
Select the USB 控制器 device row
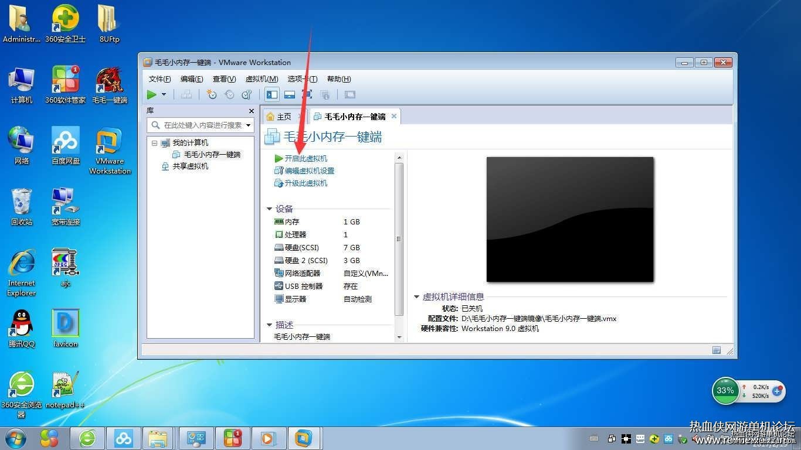coord(331,287)
